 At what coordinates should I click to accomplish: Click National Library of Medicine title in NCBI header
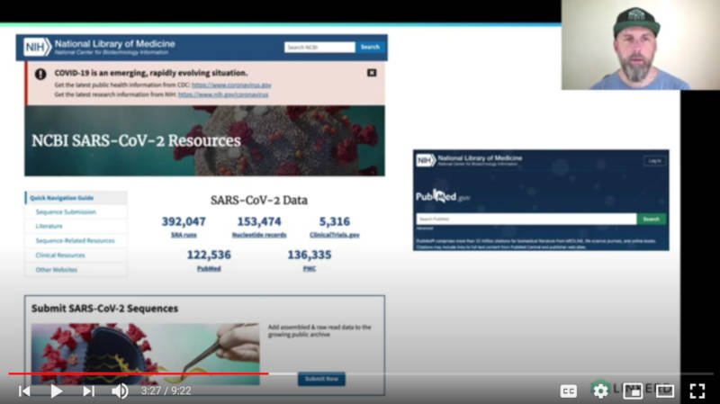[115, 44]
